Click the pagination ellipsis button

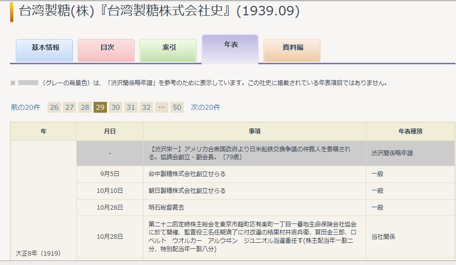pos(162,107)
